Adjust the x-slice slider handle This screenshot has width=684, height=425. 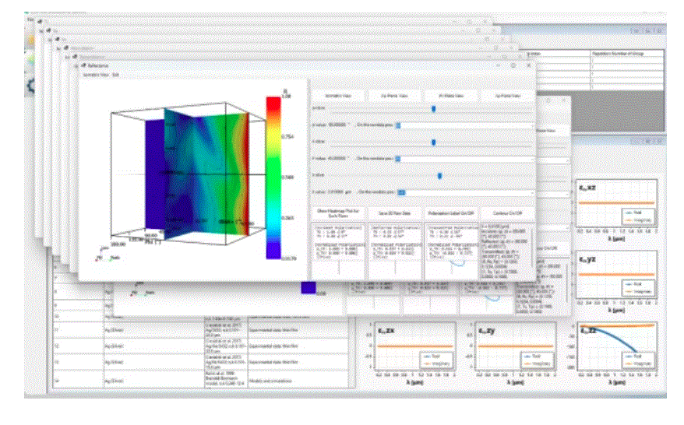(434, 109)
